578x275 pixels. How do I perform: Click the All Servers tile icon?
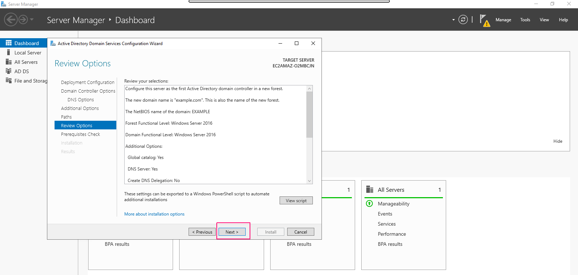(370, 189)
